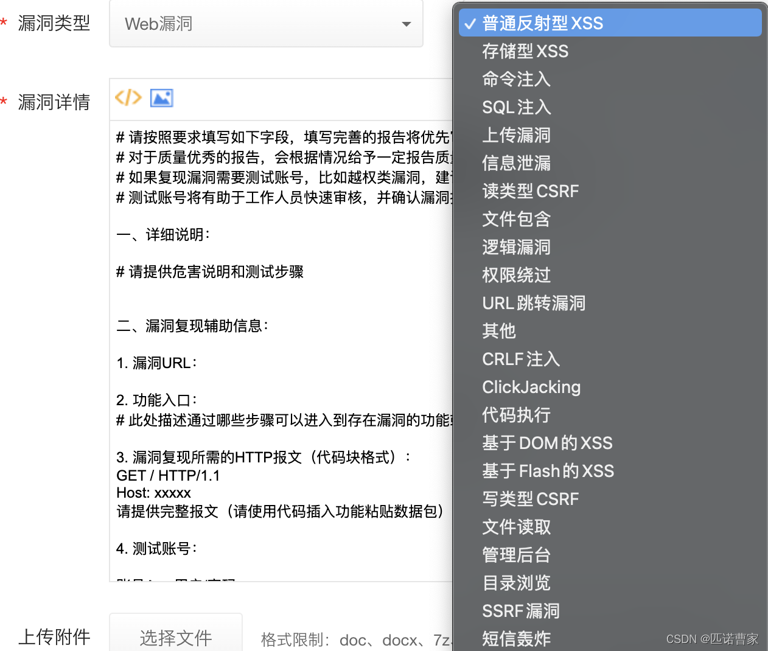The height and width of the screenshot is (651, 768).
Task: Click the 4. 测试账号 line in editor
Action: (157, 549)
